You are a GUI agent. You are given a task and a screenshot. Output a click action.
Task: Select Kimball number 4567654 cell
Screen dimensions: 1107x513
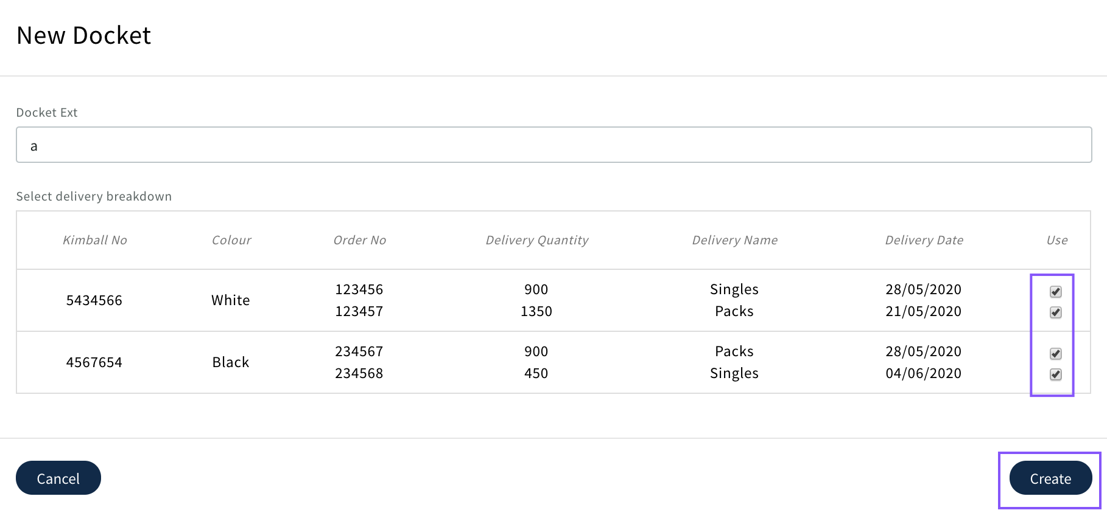coord(94,362)
